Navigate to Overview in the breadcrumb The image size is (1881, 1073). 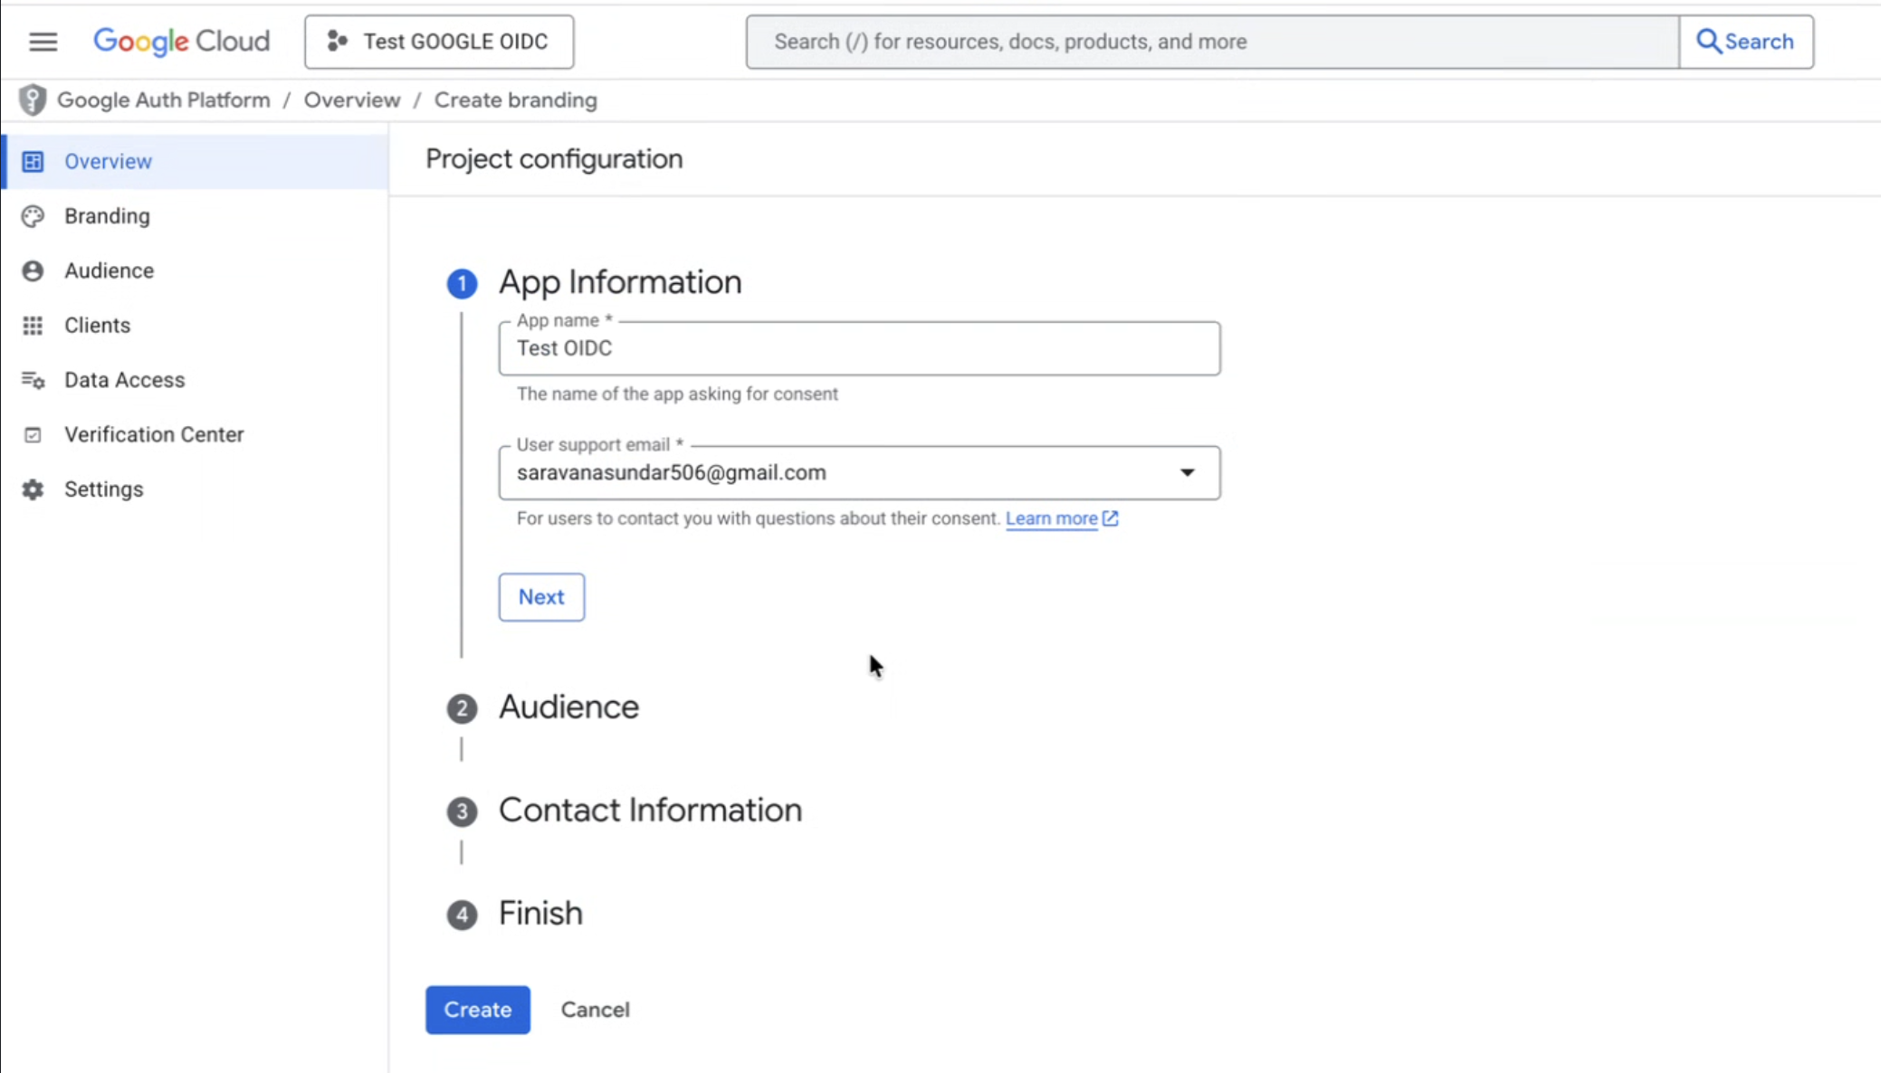pos(351,100)
